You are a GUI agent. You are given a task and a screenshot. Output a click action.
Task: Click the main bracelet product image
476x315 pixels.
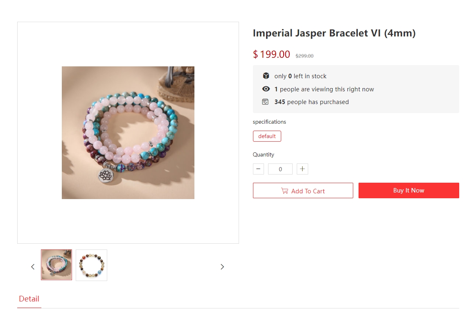click(x=128, y=133)
